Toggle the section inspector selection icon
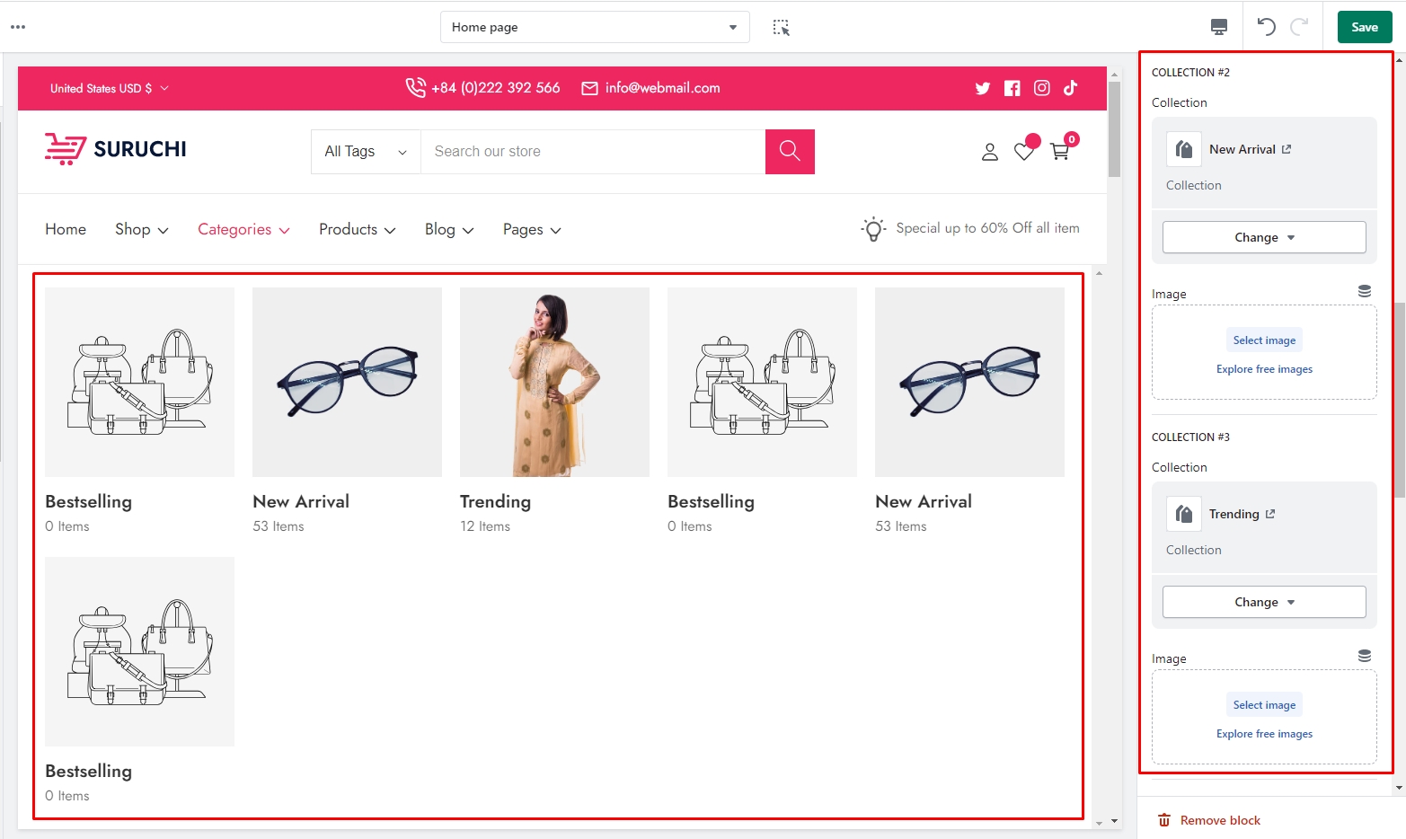The width and height of the screenshot is (1406, 839). tap(781, 28)
